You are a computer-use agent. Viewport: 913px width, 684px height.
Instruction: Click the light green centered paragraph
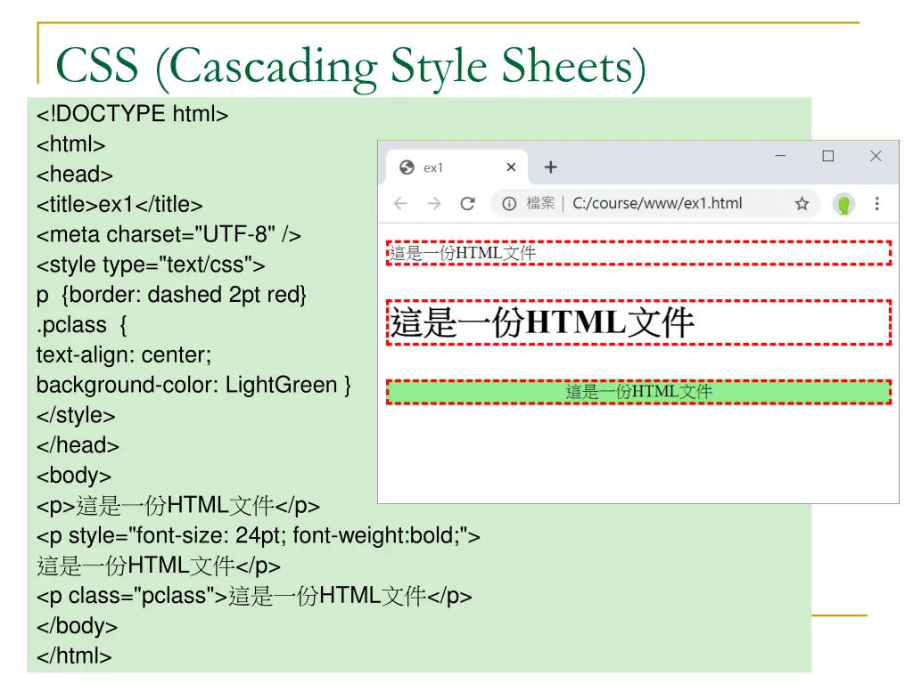638,392
